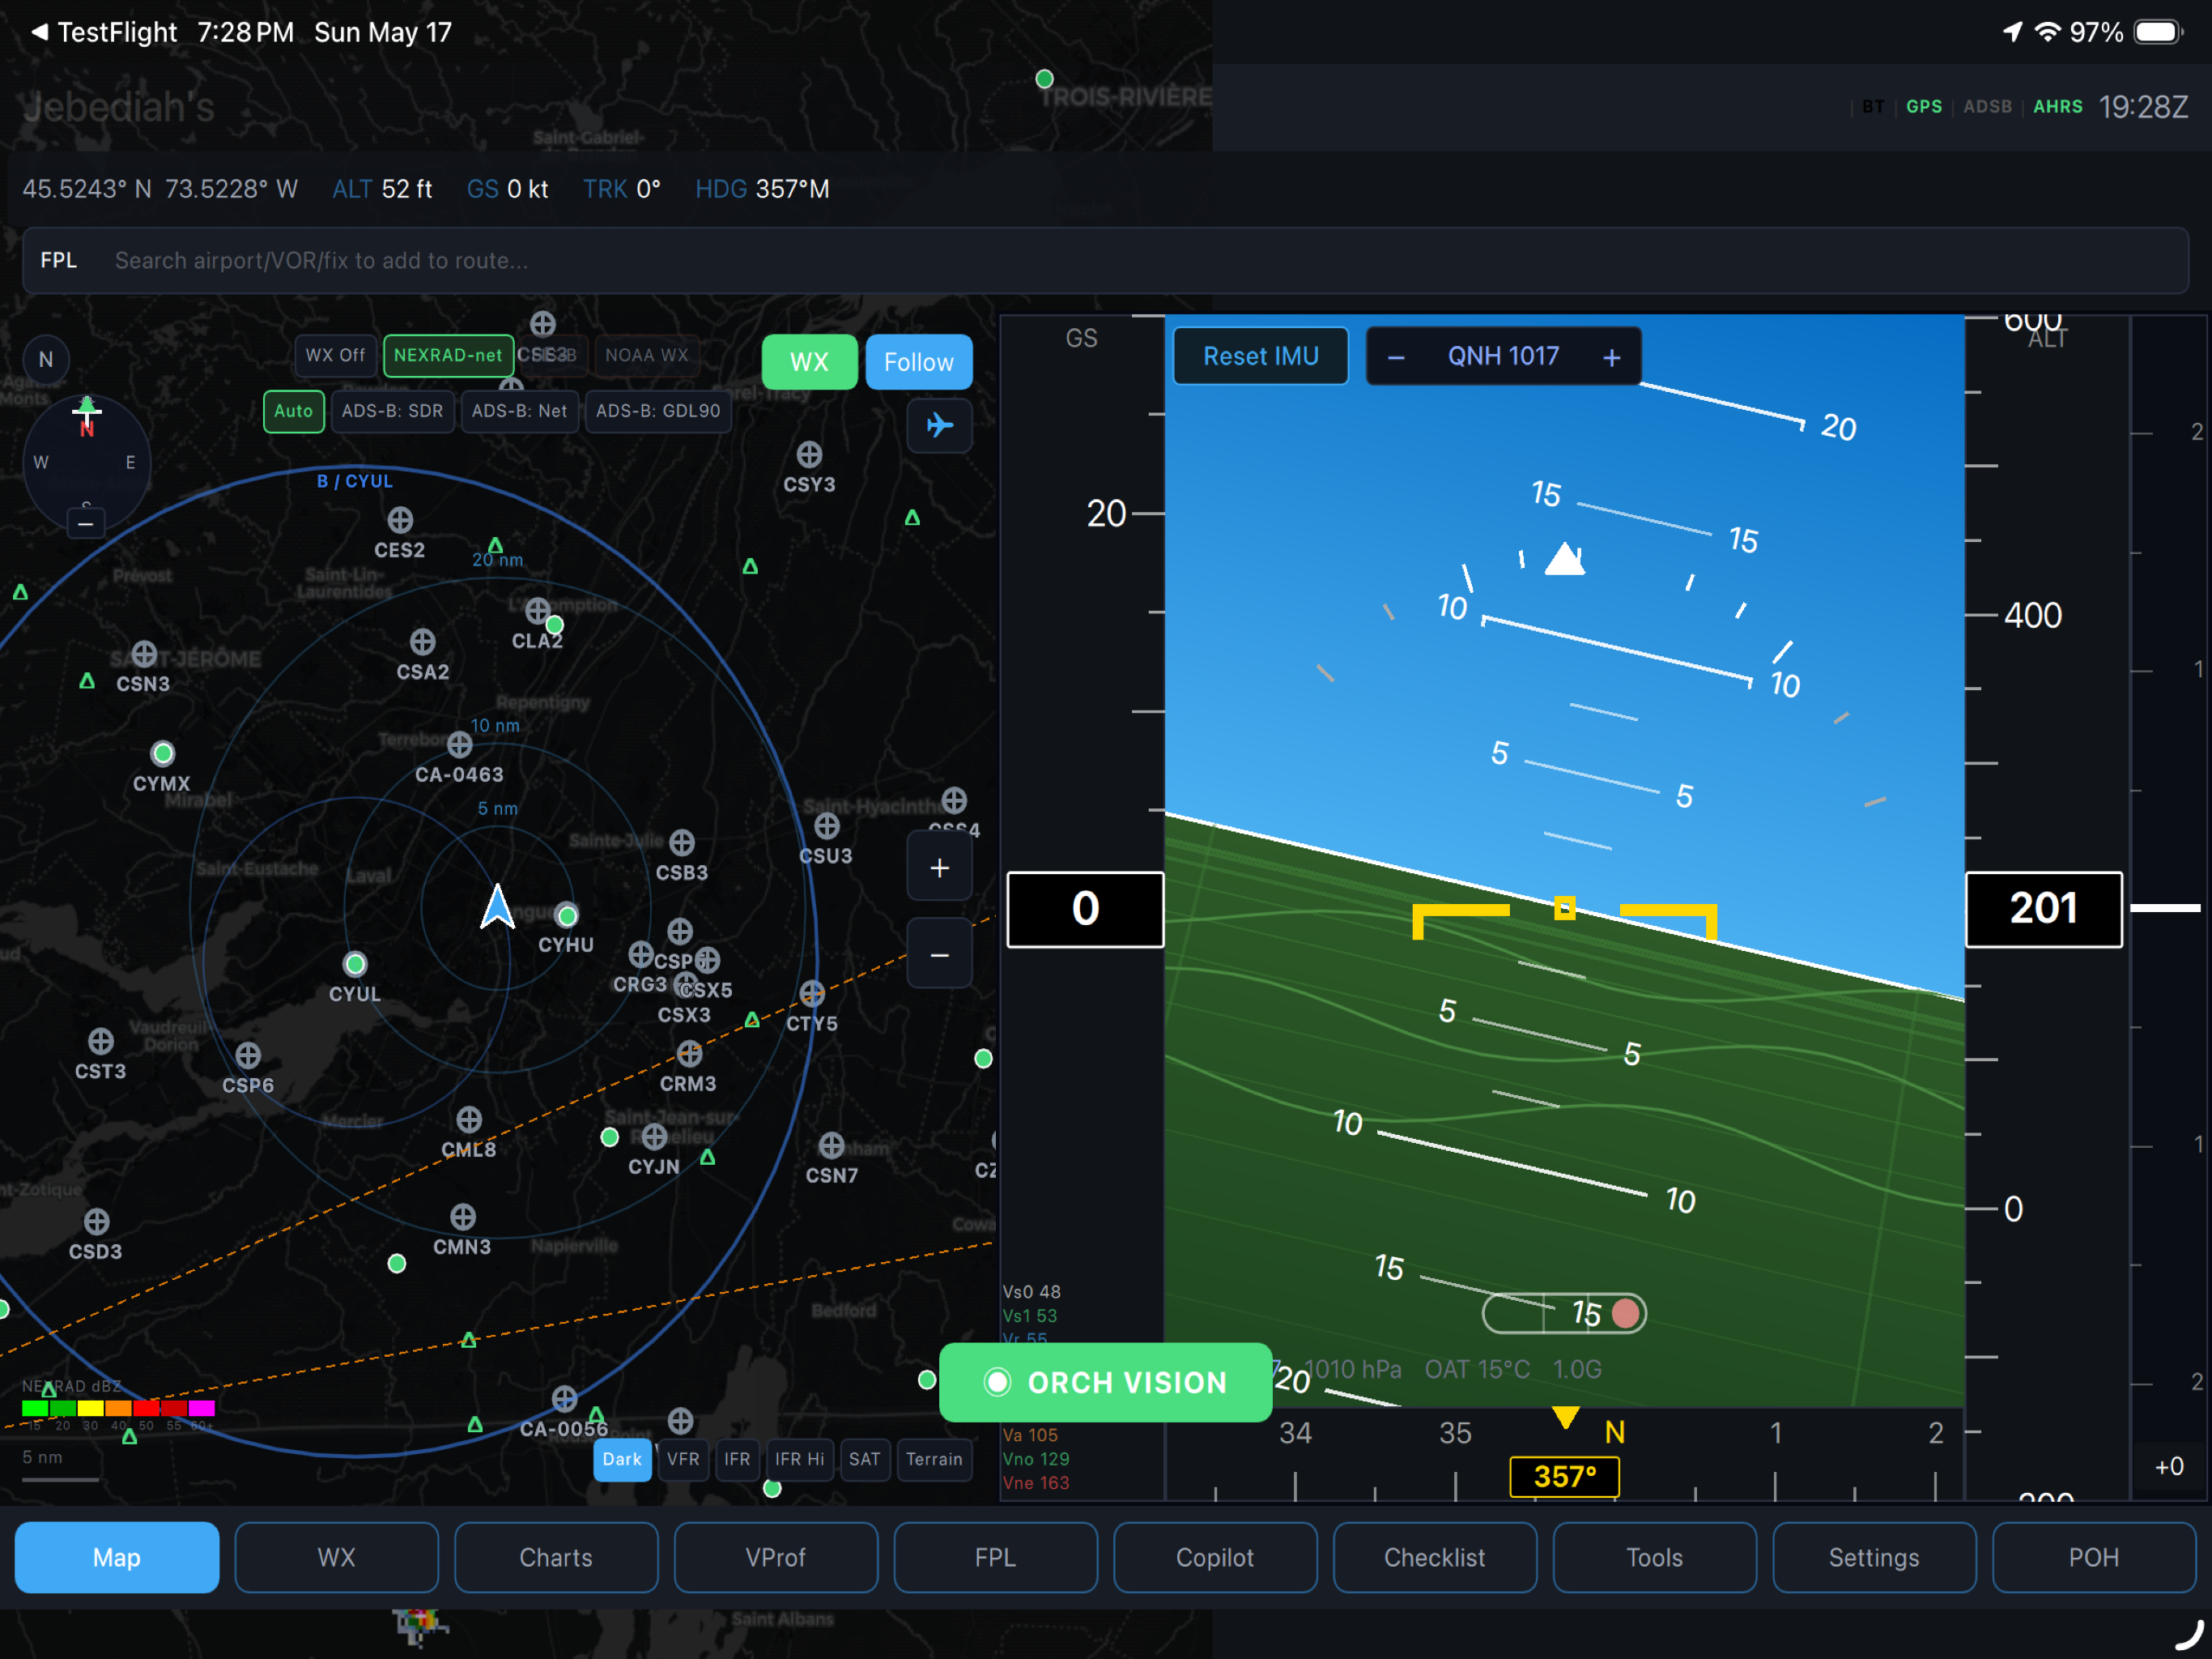Screen dimensions: 2212x1659
Task: Tap the CTY5 airfield symbol
Action: click(812, 994)
